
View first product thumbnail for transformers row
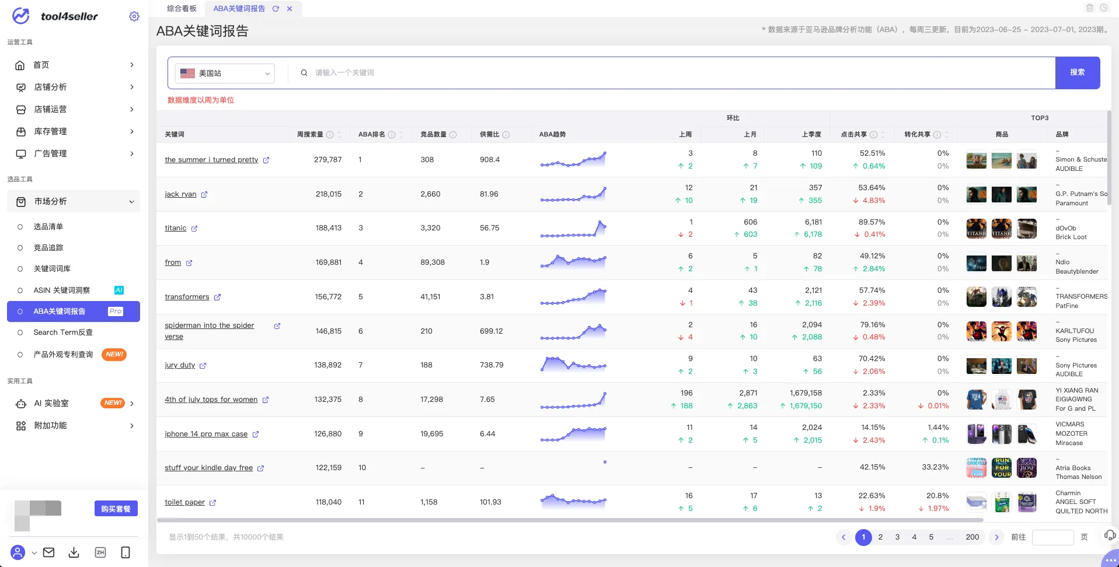click(x=977, y=297)
